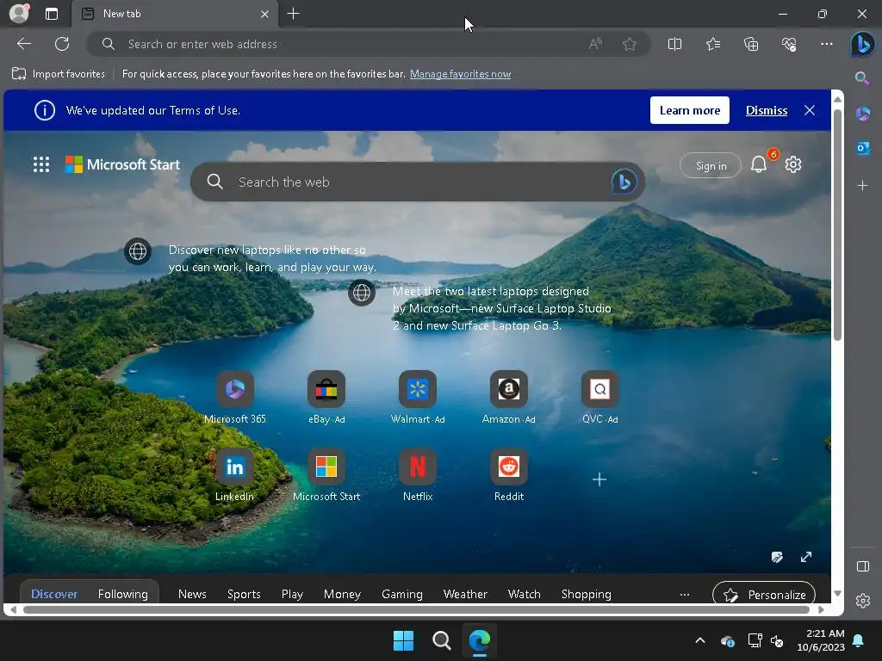The width and height of the screenshot is (882, 661).
Task: Expand the background image to full view
Action: tap(806, 557)
